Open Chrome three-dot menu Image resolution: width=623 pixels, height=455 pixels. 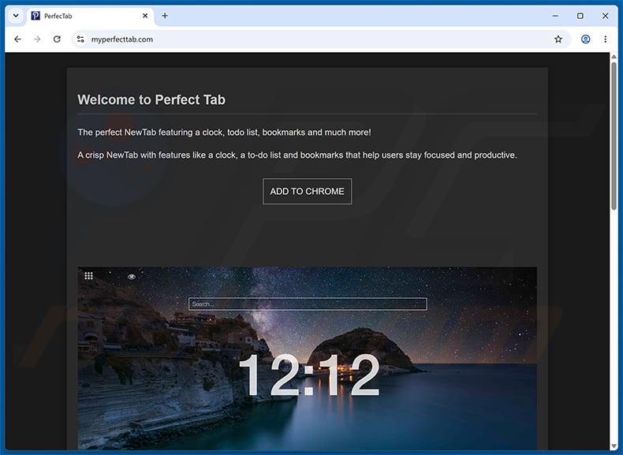[x=605, y=39]
